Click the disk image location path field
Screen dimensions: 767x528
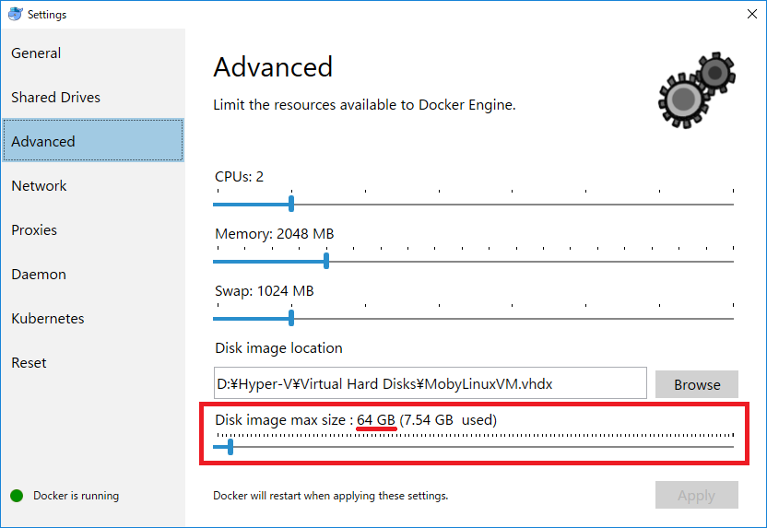pos(430,383)
